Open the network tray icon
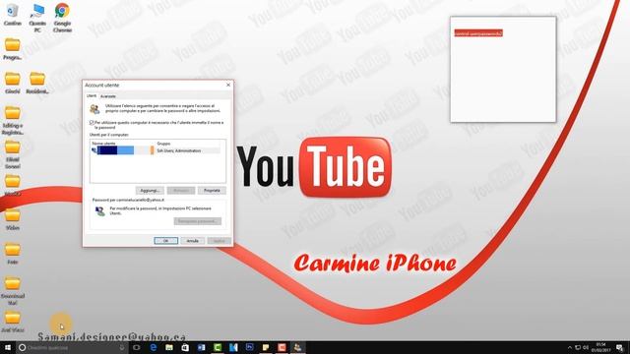Screen dimensions: 630x354 [578, 347]
